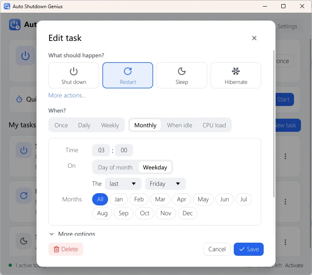Expand the More options section
This screenshot has height=275, width=312.
tap(72, 234)
